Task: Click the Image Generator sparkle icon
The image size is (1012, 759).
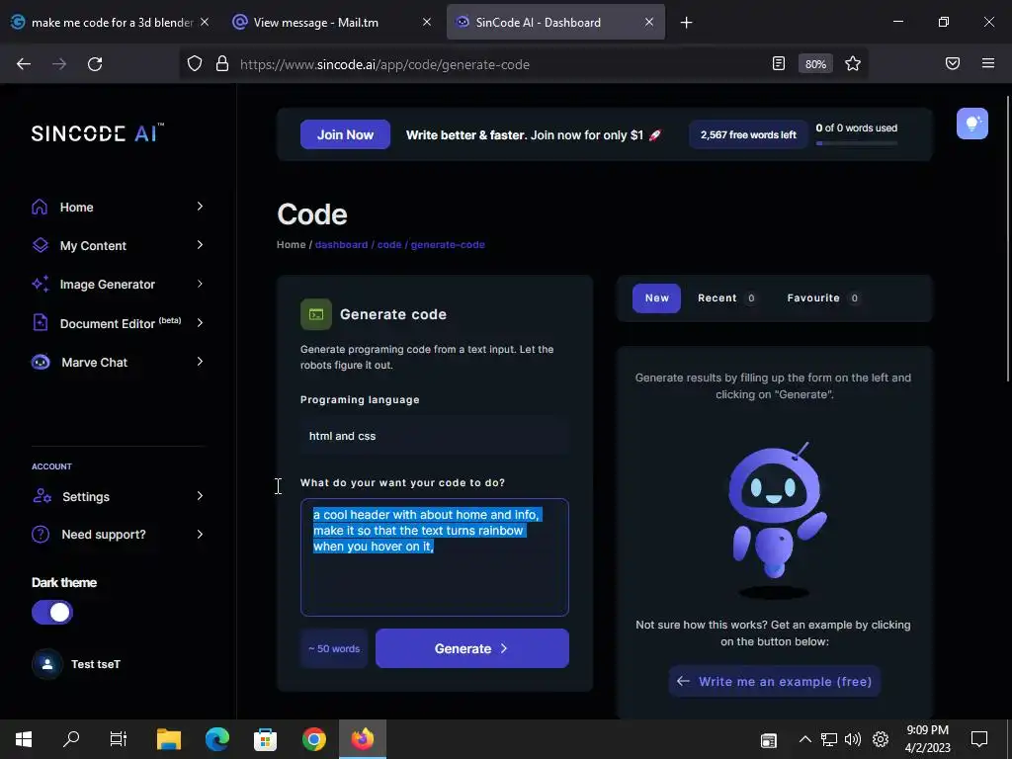Action: (x=40, y=284)
